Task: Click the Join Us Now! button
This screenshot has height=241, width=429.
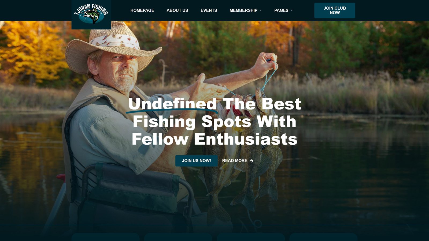Action: pos(197,161)
